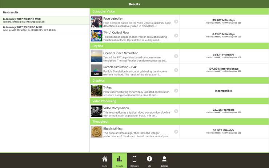The width and height of the screenshot is (269, 168).
Task: Click the Particle Simulation description text
Action: (135, 73)
